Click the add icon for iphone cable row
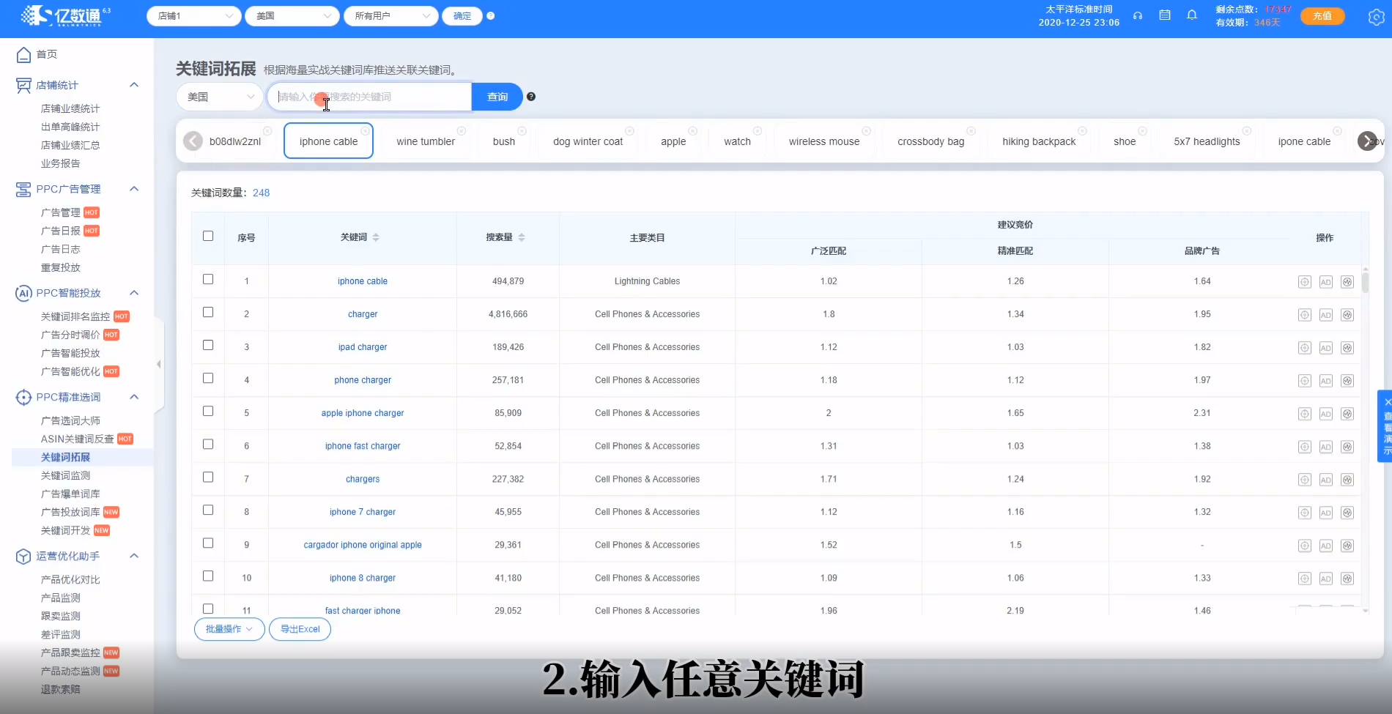Image resolution: width=1392 pixels, height=714 pixels. [1305, 282]
